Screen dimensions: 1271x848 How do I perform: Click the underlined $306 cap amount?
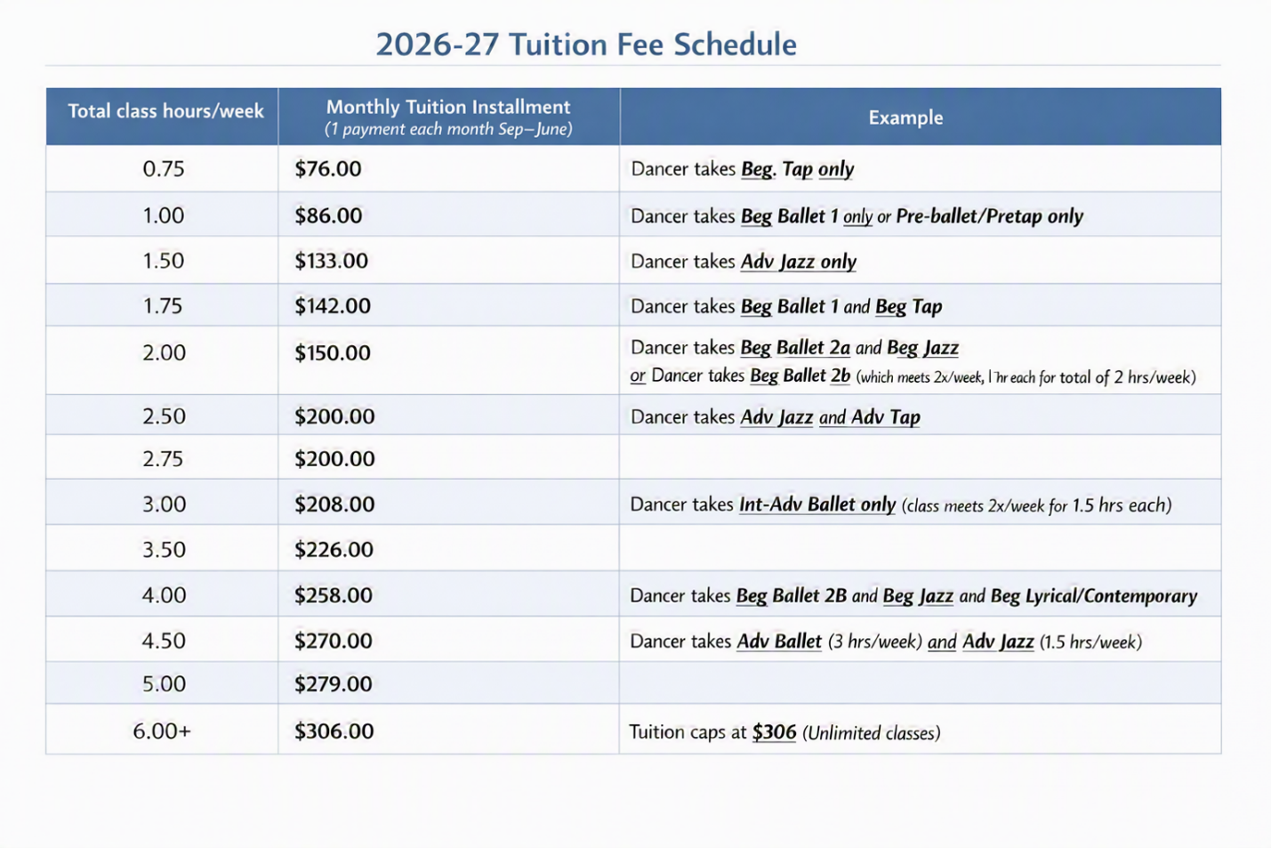pyautogui.click(x=774, y=732)
